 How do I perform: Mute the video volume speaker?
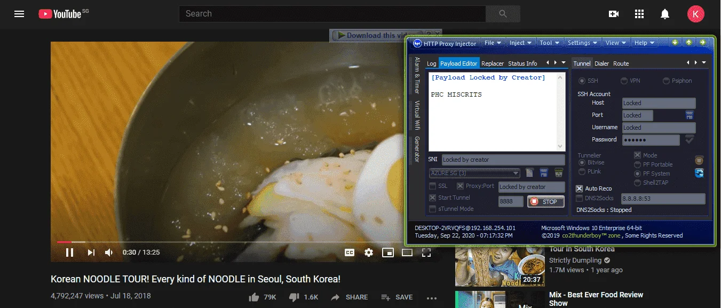pyautogui.click(x=109, y=252)
